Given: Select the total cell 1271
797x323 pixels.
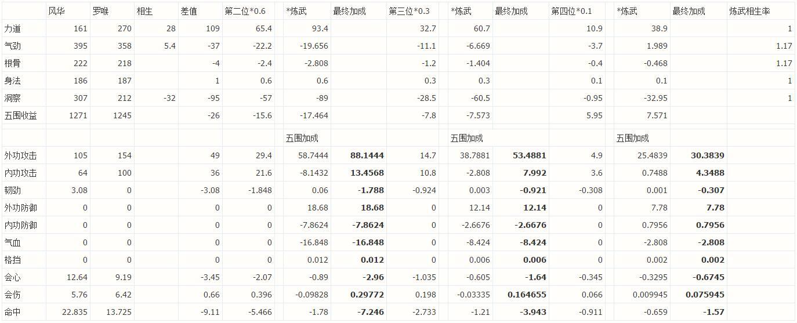Looking at the screenshot, I should coord(78,115).
